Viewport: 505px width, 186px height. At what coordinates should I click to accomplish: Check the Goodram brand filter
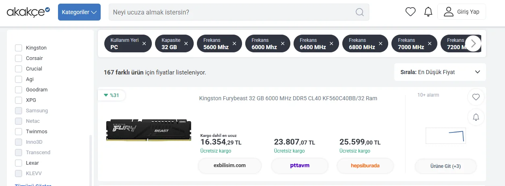click(19, 90)
